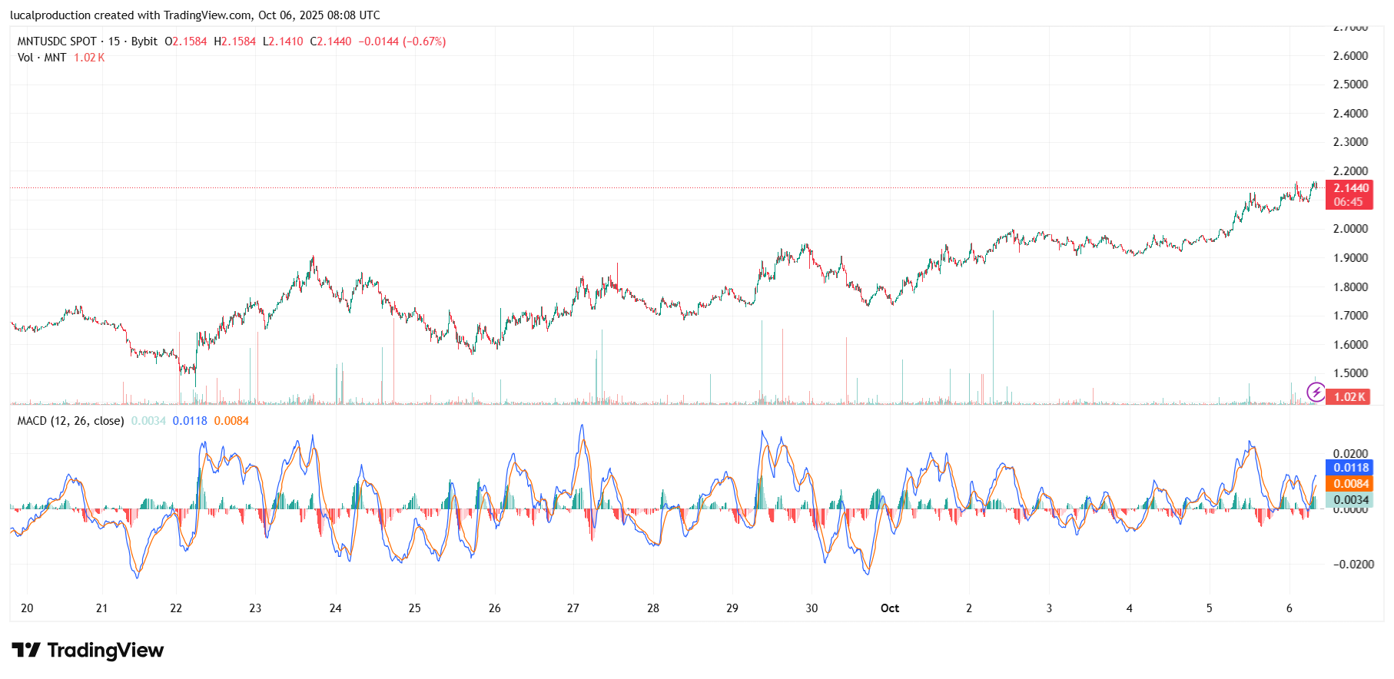Click the TradingView logo at bottom left

[x=88, y=651]
